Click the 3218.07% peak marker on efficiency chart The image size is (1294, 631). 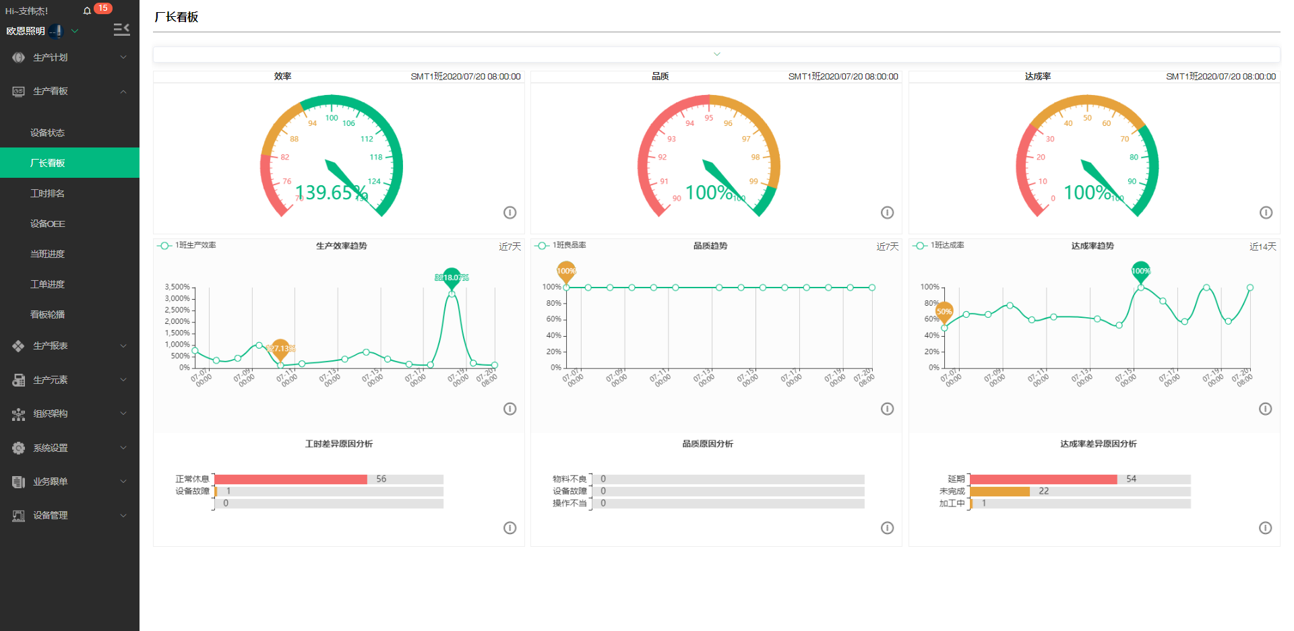coord(452,277)
